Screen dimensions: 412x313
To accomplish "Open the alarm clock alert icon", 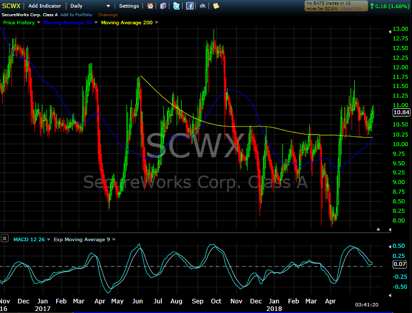I will pyautogui.click(x=150, y=6).
